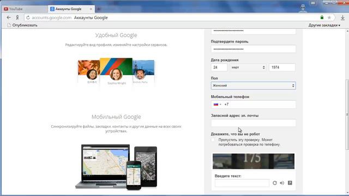This screenshot has height=196, width=349.
Task: Click the Удобный Google heading
Action: pos(116,35)
